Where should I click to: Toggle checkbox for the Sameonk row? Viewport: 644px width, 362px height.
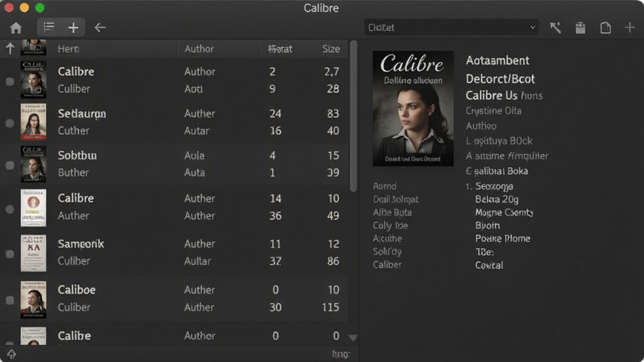click(10, 254)
